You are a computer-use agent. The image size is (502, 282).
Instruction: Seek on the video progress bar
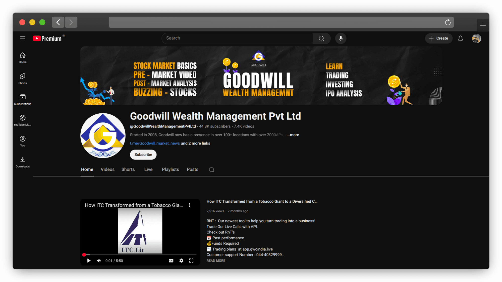coord(140,255)
